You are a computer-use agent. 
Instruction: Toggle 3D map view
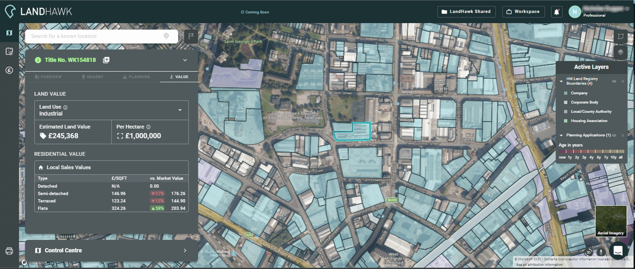589,251
